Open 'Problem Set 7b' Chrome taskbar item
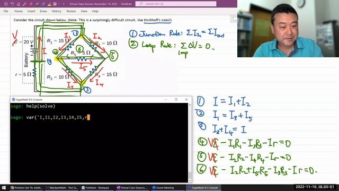339x191 pixels. (x=26, y=188)
